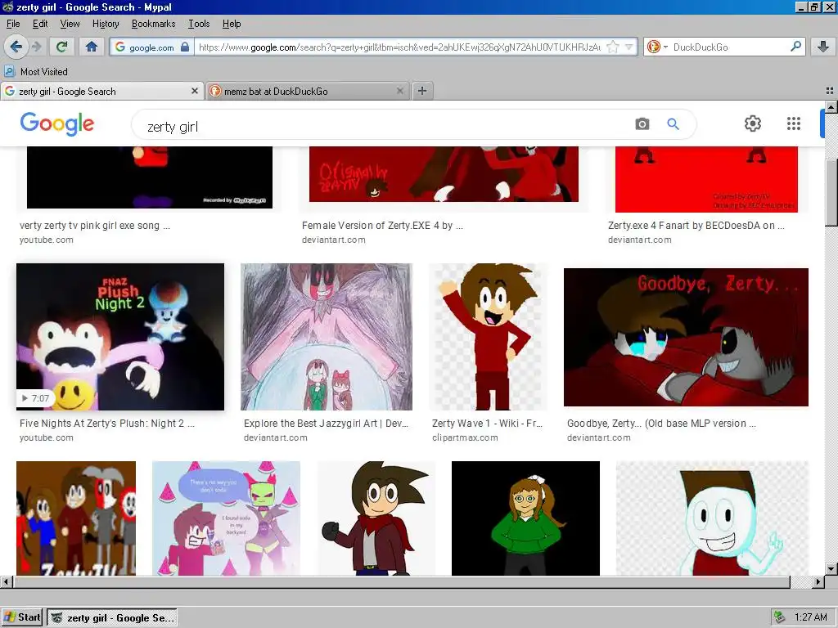Close the memz bat DuckDuckGo tab
Screen dimensions: 838x628
(x=399, y=92)
